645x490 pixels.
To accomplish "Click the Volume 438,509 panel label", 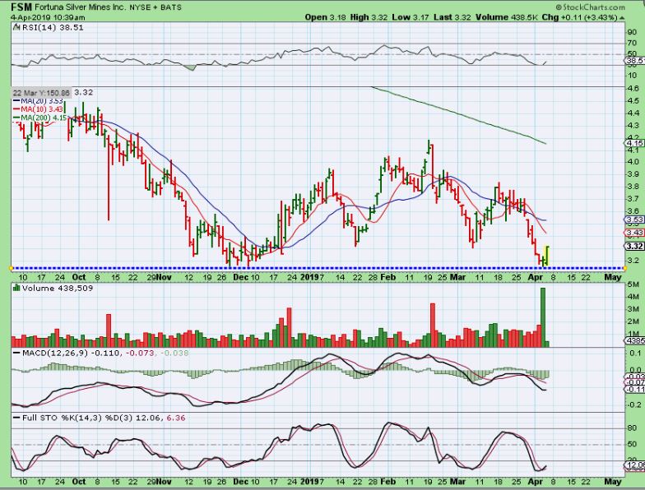I will coord(58,288).
